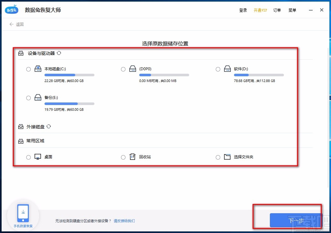
Task: Open the 订单 orders page
Action: (277, 10)
